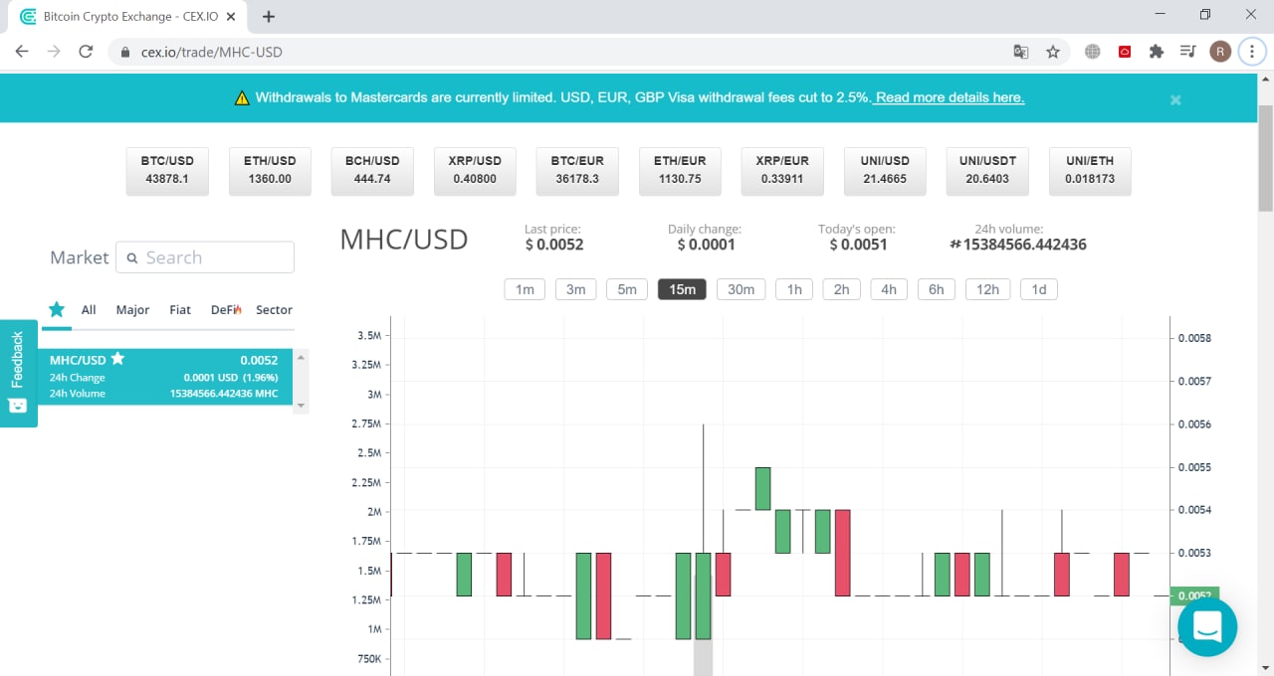
Task: Switch chart to 2h interval
Action: (x=842, y=289)
